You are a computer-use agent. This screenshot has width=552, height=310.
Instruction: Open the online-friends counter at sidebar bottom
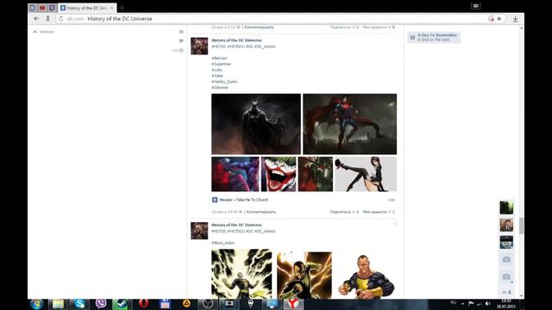point(506,292)
